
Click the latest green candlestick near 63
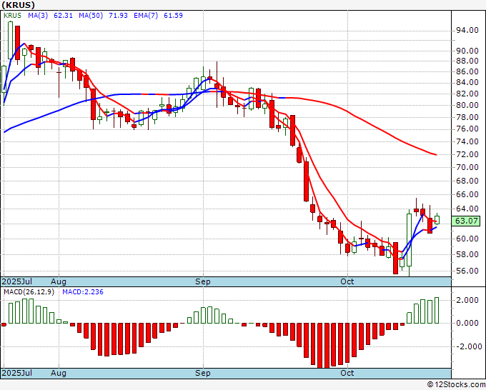pyautogui.click(x=437, y=219)
